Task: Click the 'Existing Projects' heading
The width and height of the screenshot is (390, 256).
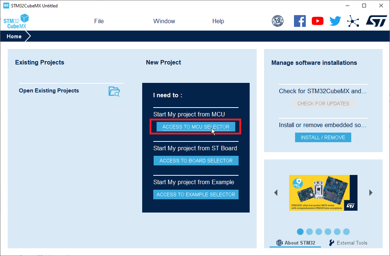Action: [40, 62]
